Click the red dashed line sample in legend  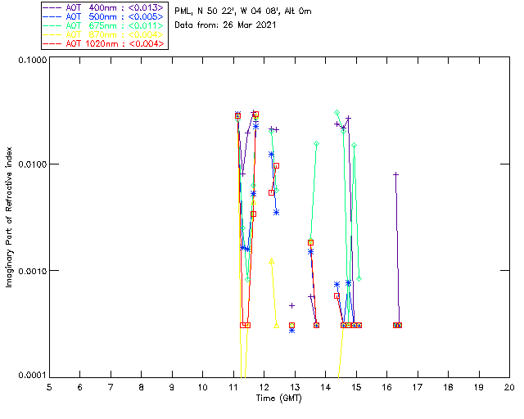(52, 44)
